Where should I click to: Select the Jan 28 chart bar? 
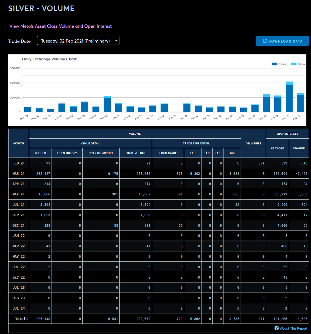(x=266, y=103)
